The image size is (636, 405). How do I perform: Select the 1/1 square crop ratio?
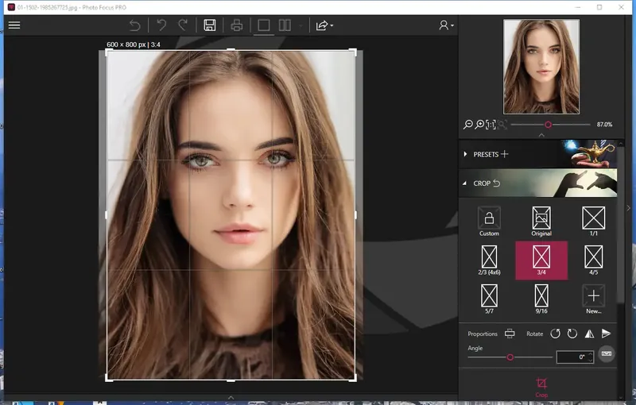[x=593, y=222]
